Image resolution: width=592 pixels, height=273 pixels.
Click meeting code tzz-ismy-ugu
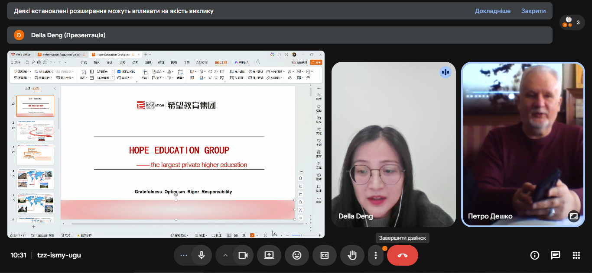59,255
